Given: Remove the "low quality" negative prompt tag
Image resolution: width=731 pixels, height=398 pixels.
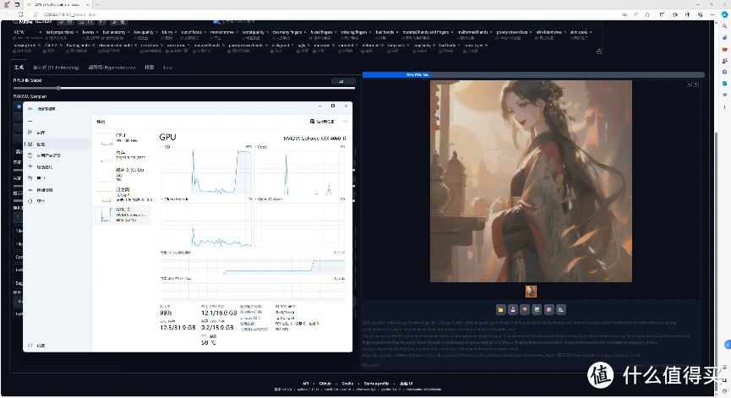Looking at the screenshot, I should pyautogui.click(x=156, y=32).
